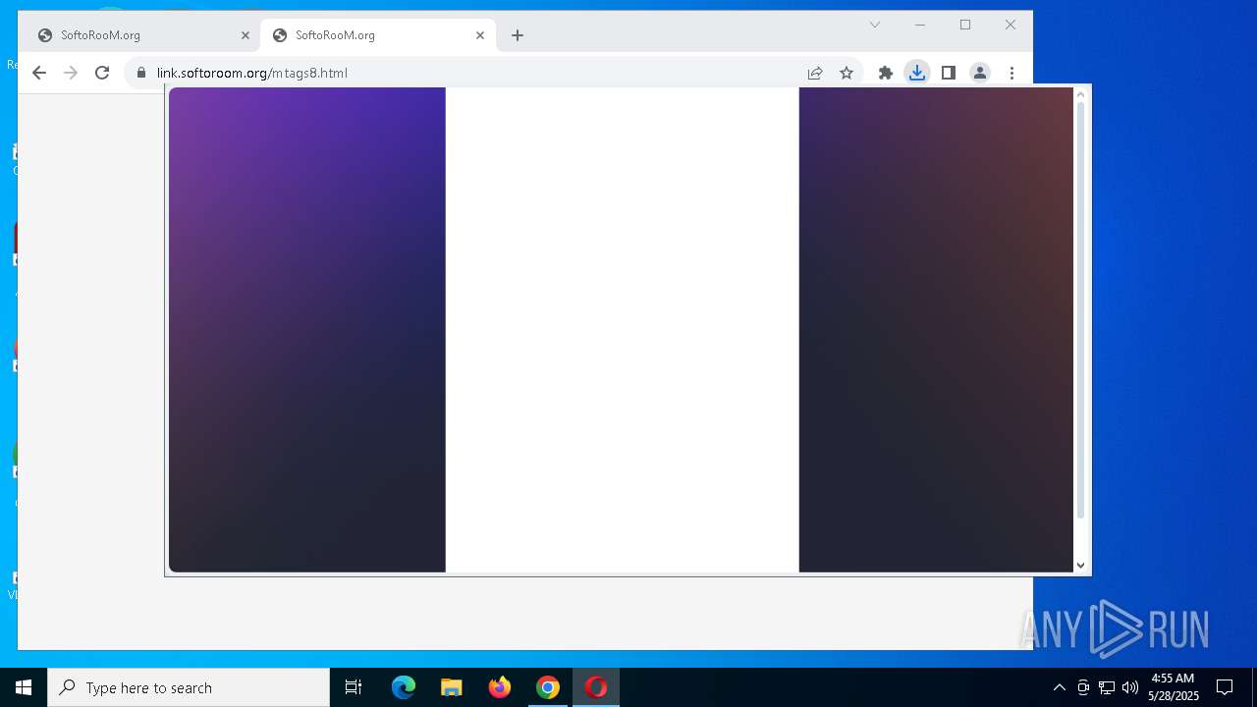Open a new tab

(518, 35)
